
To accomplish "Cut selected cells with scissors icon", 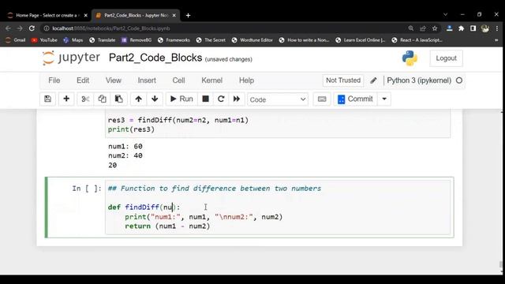I will [85, 99].
